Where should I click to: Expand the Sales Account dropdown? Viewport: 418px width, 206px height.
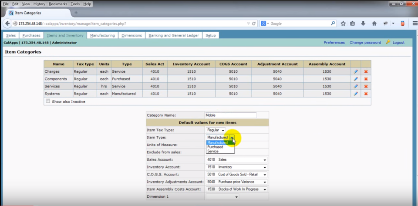point(236,160)
